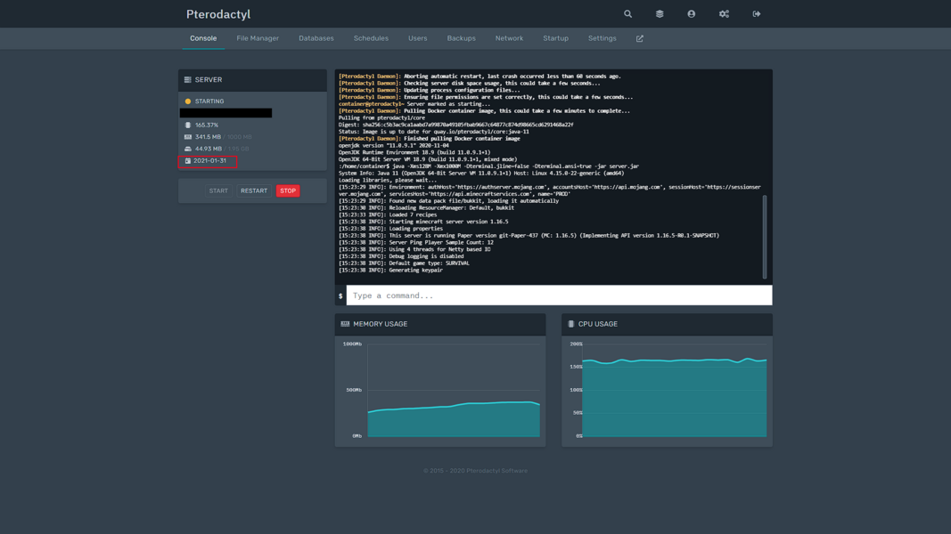Image resolution: width=951 pixels, height=534 pixels.
Task: Open the Startup tab
Action: coord(555,38)
